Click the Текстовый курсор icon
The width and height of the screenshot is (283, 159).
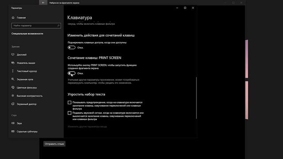tap(13, 71)
